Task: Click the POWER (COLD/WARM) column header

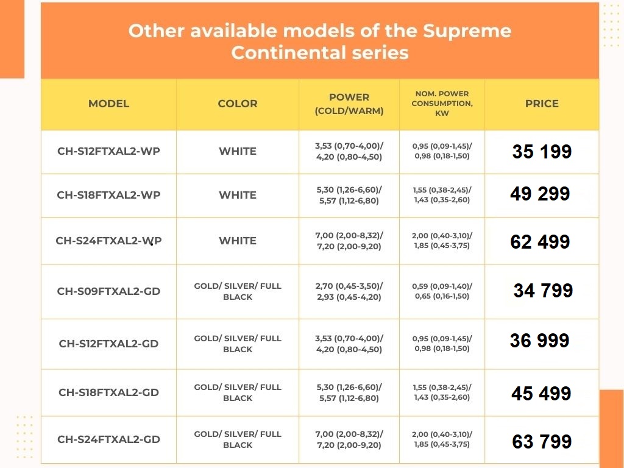Action: (x=349, y=104)
